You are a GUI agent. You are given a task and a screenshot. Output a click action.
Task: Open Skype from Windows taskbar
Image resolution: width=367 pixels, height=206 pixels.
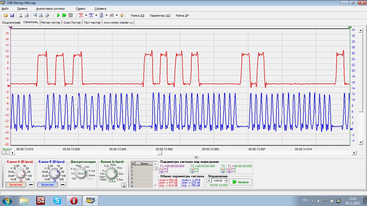coord(57,200)
